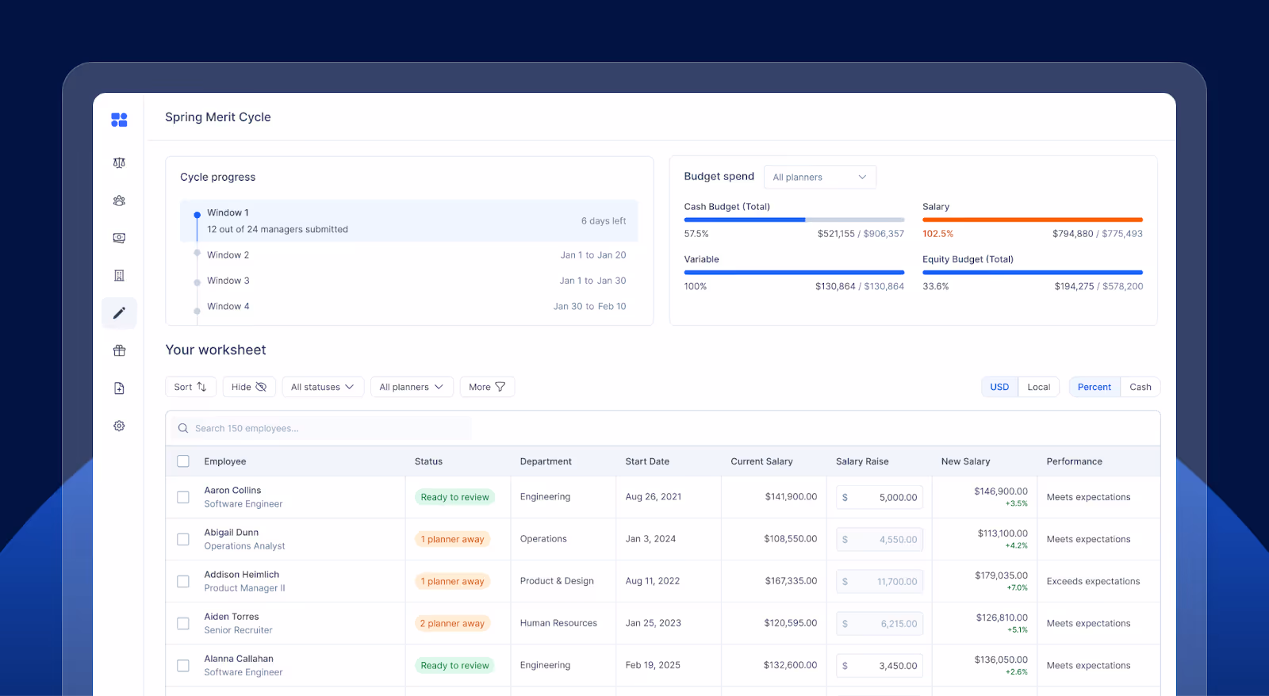This screenshot has height=696, width=1269.
Task: Click Aaron Collins Ready to review status
Action: point(454,497)
